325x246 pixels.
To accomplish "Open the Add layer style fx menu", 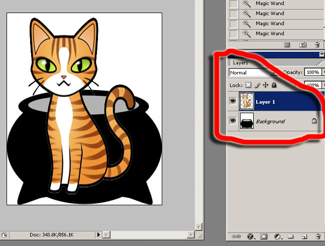I will tap(250, 236).
